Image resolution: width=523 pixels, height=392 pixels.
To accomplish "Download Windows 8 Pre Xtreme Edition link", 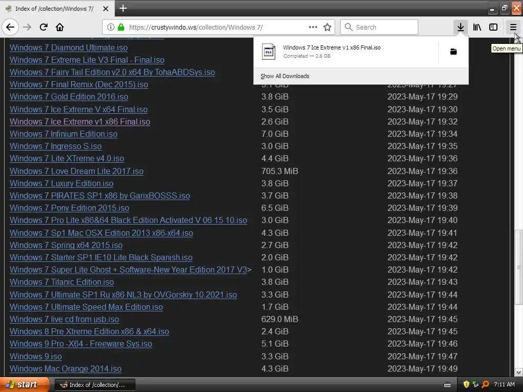I will (x=89, y=332).
